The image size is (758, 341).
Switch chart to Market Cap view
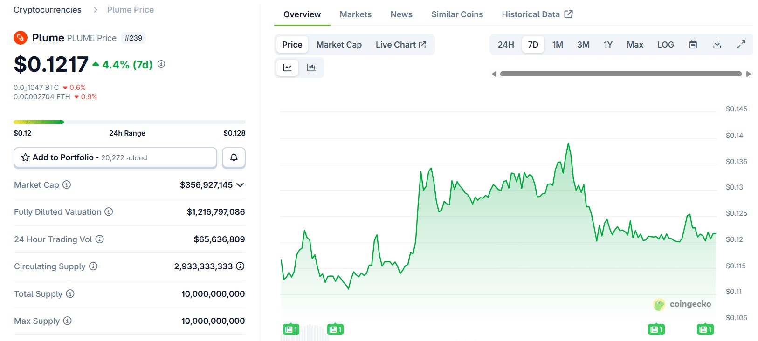point(339,45)
